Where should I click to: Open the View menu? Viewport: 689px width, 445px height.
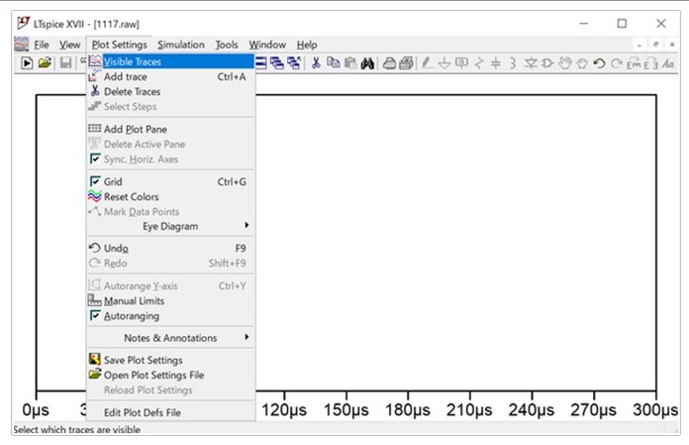(x=70, y=45)
